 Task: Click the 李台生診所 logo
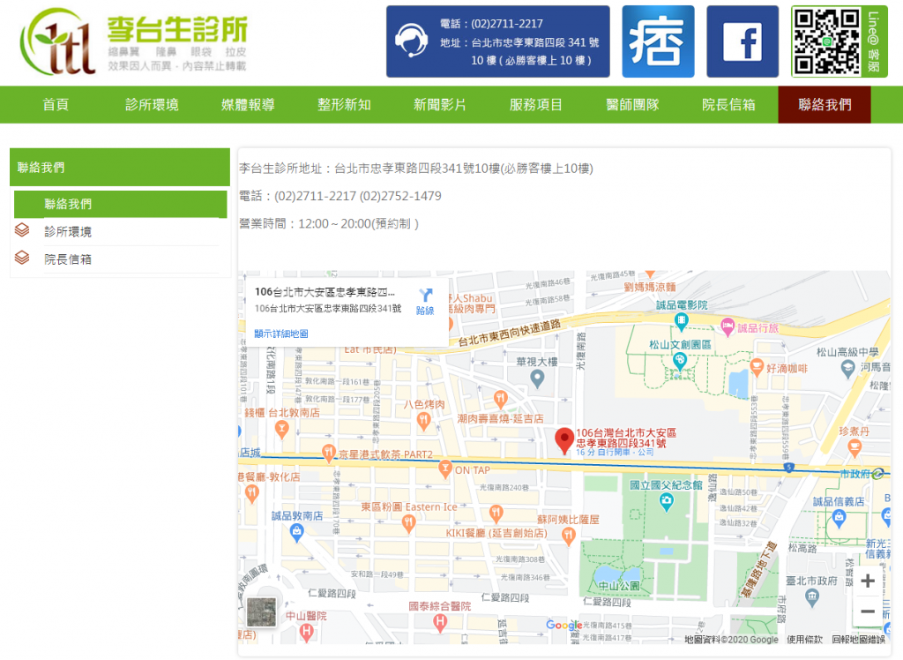pos(134,41)
